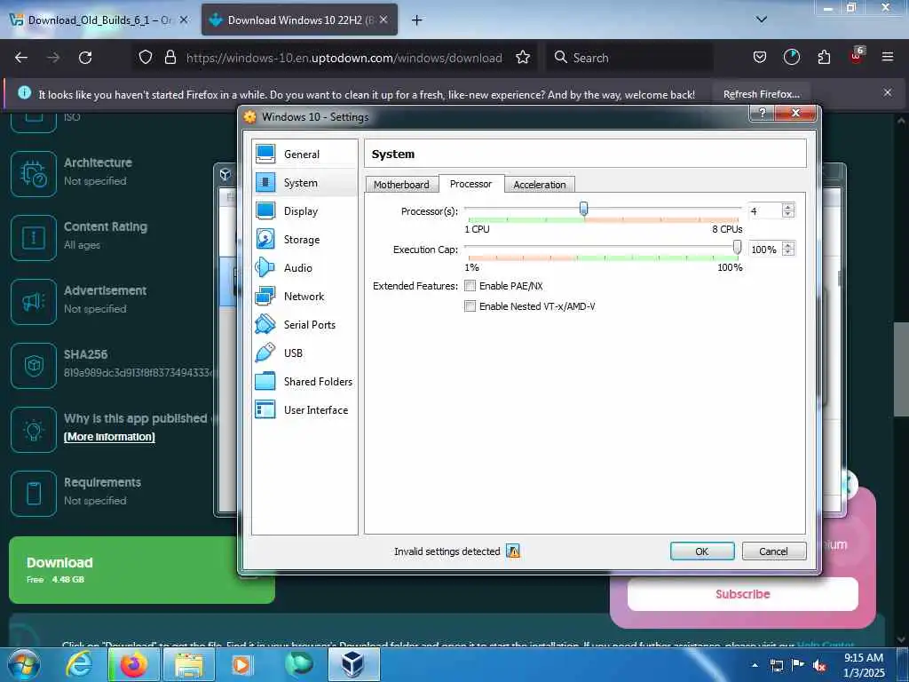Click the Refresh Firefox button

(761, 94)
